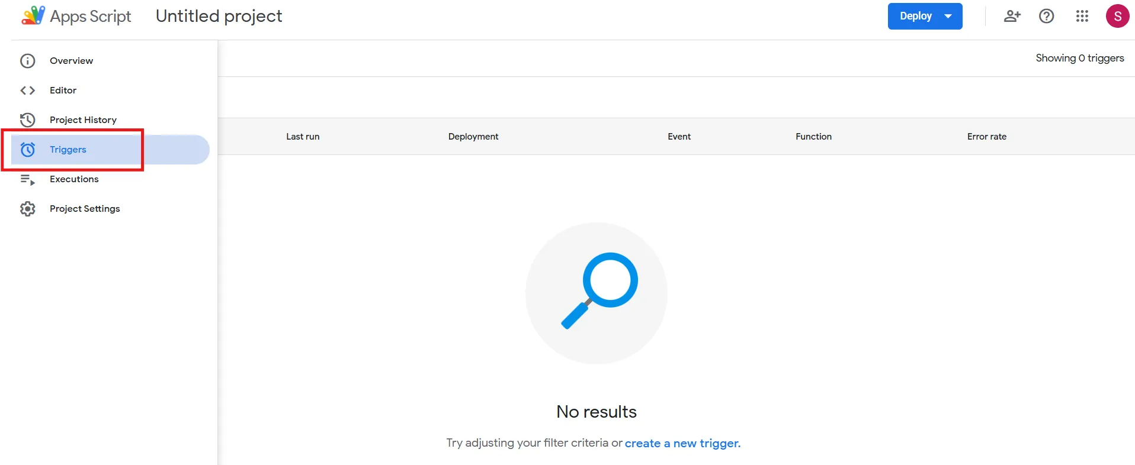This screenshot has width=1135, height=465.
Task: Go to the Overview page
Action: pos(72,61)
